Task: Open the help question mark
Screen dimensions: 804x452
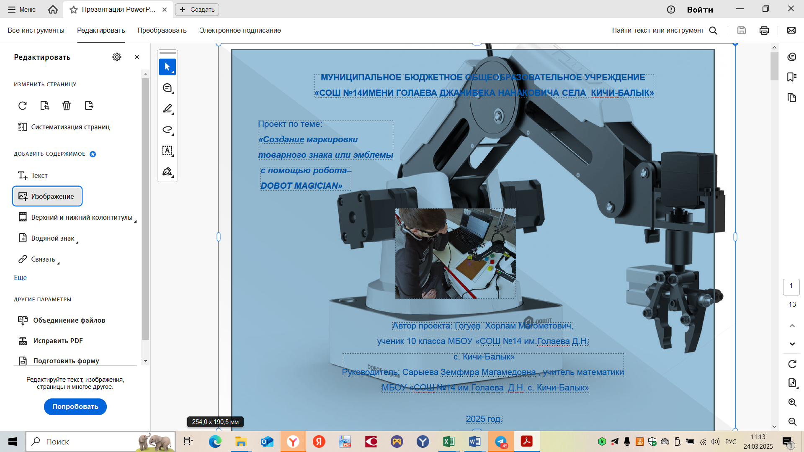Action: 671,10
